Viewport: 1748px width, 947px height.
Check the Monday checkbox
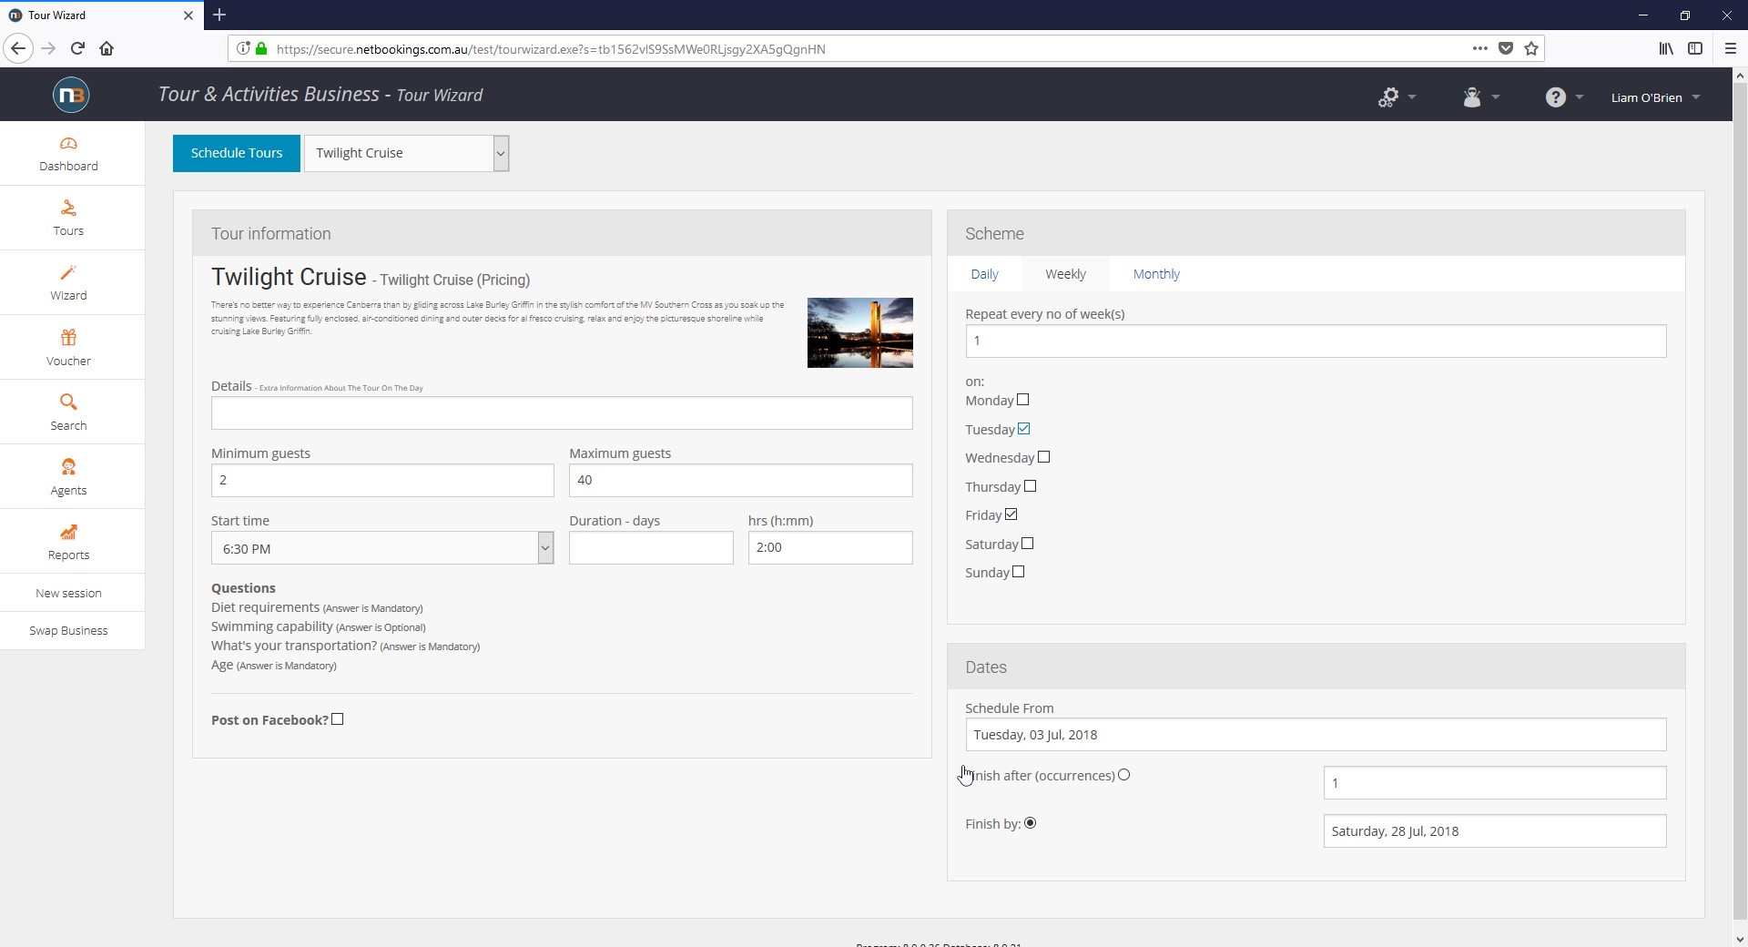[1022, 400]
